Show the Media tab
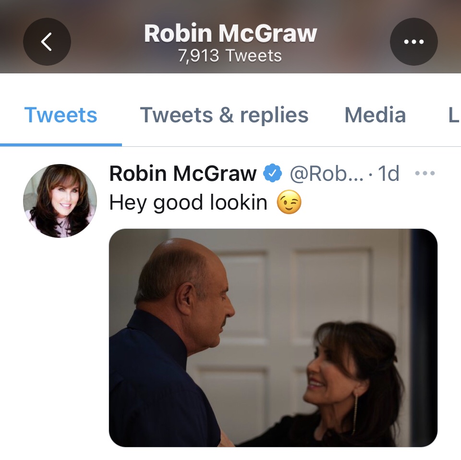Viewport: 461px width, 460px height. point(375,115)
